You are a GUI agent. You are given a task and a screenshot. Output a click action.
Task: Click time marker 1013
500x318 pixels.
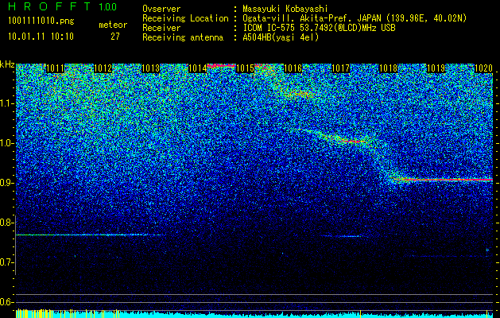point(150,68)
